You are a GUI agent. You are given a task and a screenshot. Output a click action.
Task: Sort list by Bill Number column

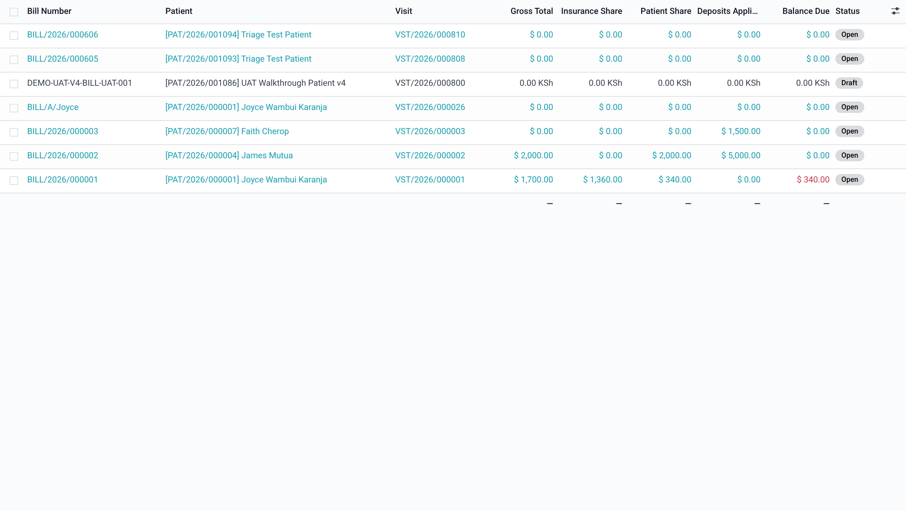coord(49,11)
